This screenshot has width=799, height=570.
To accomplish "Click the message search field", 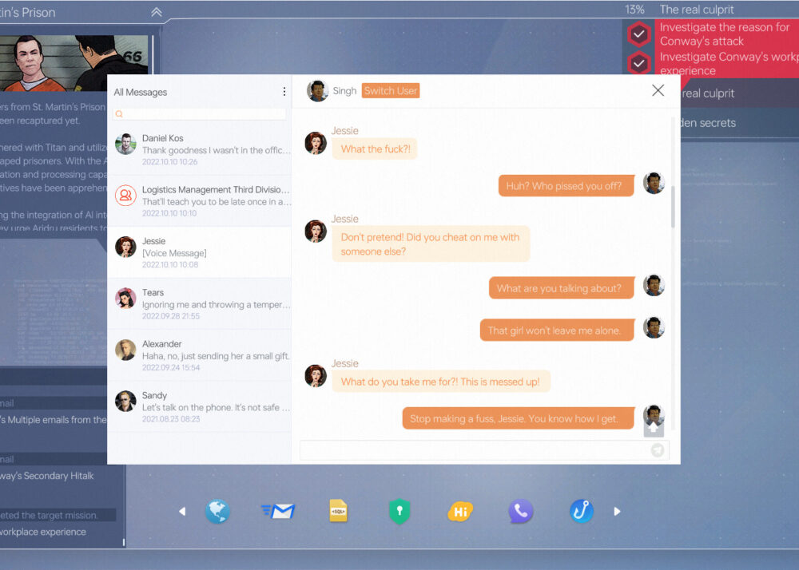I will [x=200, y=114].
